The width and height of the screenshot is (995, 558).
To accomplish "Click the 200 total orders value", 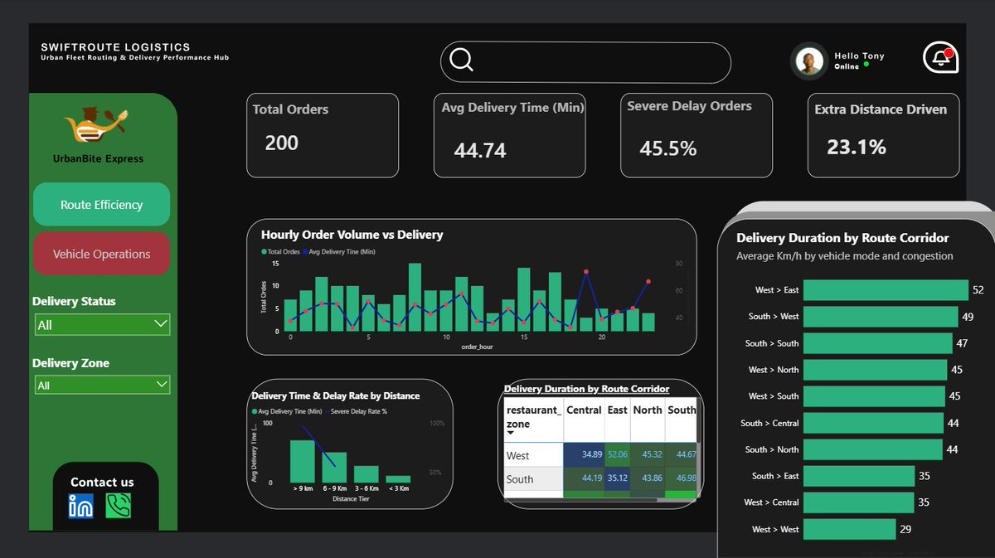I will pyautogui.click(x=282, y=143).
